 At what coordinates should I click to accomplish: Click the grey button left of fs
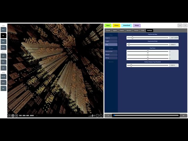tap(180, 26)
